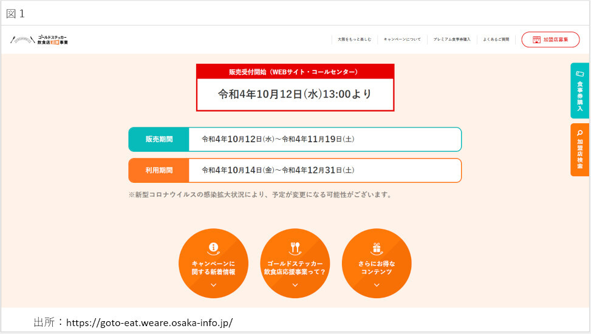Screen dimensions: 591x334
Task: Click the gift box icon
Action: click(377, 248)
